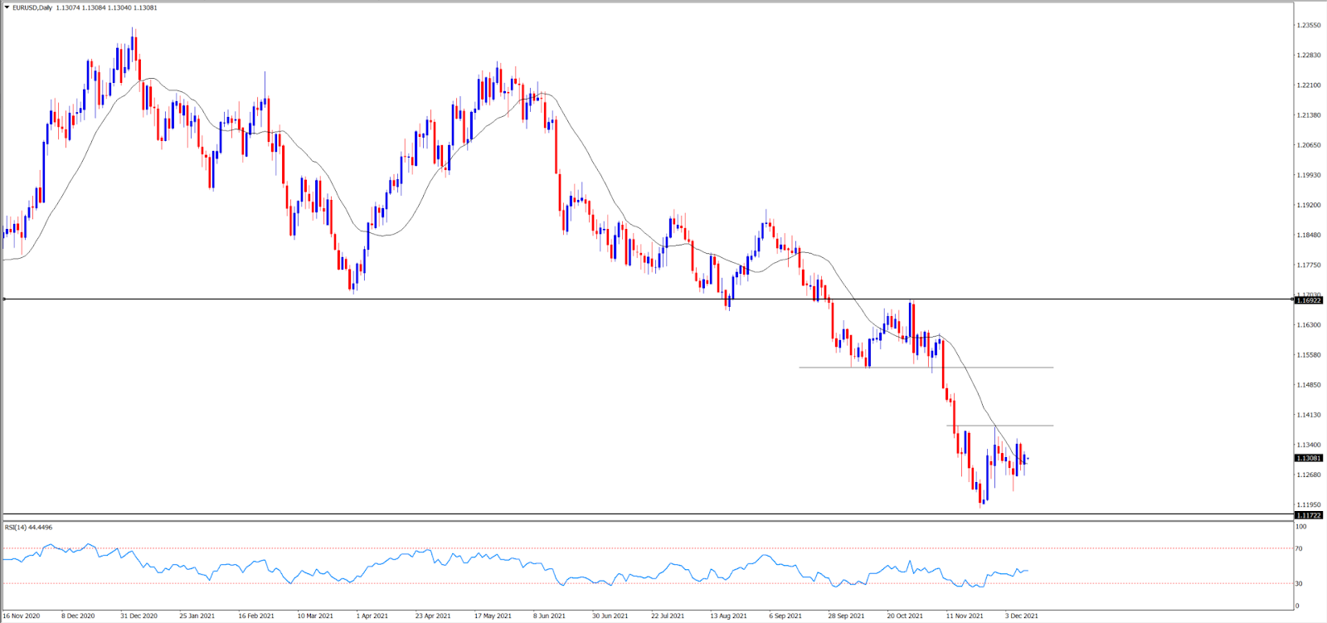The width and height of the screenshot is (1327, 623).
Task: Click the RSI scale 100 label
Action: coord(1301,526)
